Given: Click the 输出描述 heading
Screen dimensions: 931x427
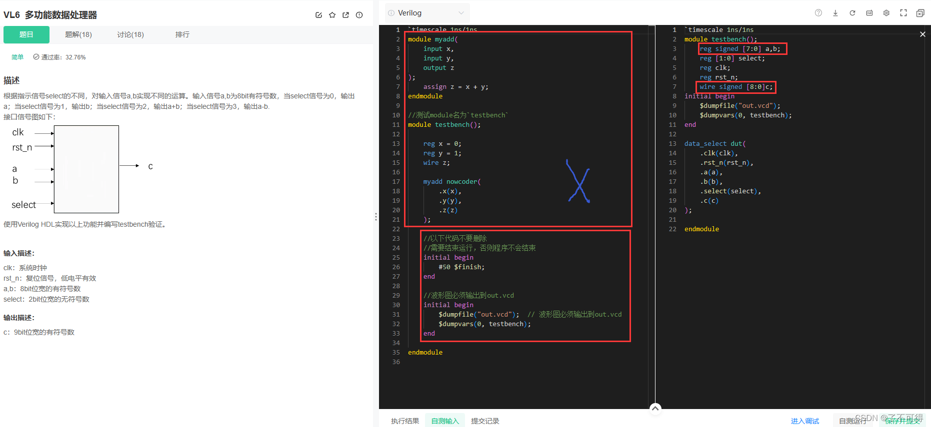Looking at the screenshot, I should tap(19, 318).
